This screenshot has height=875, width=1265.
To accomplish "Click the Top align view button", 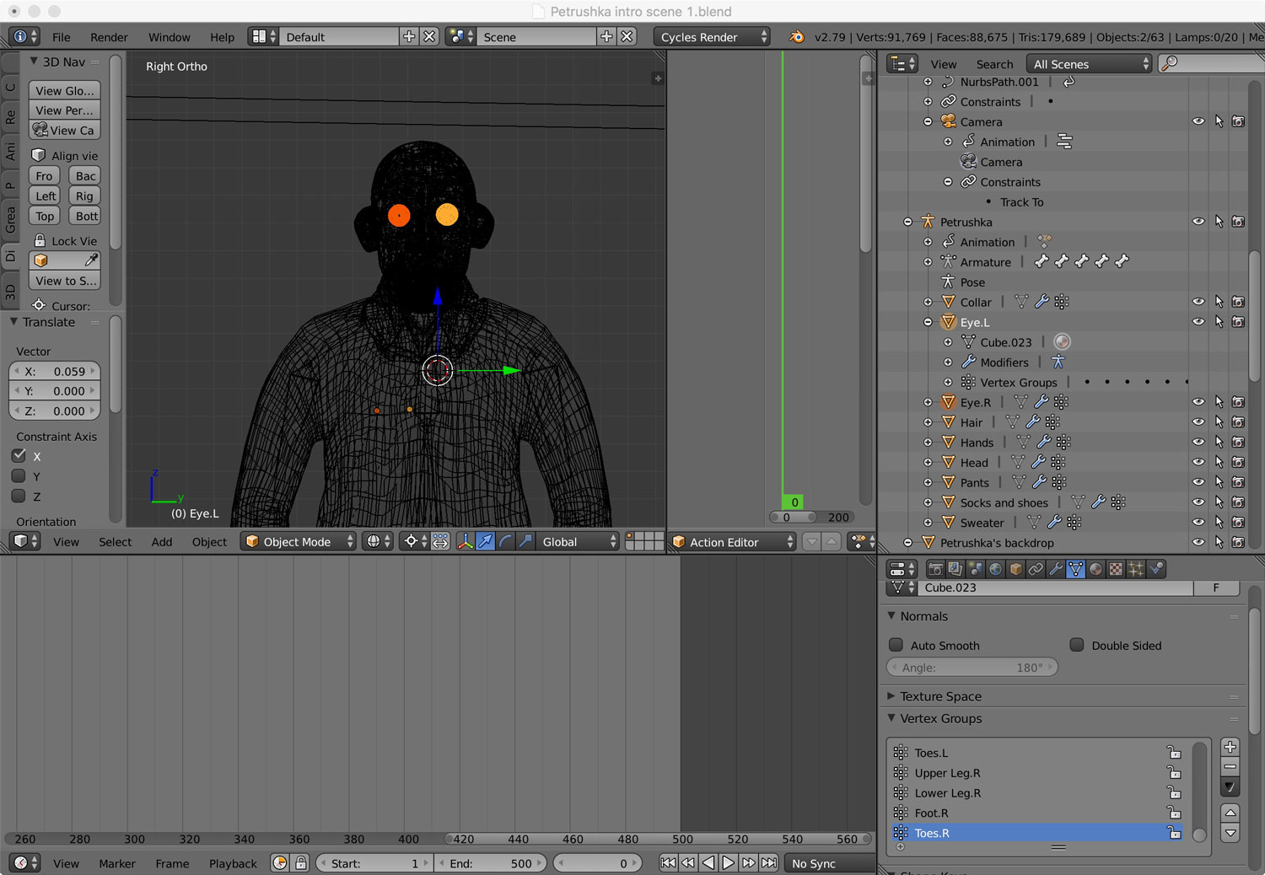I will (x=45, y=216).
